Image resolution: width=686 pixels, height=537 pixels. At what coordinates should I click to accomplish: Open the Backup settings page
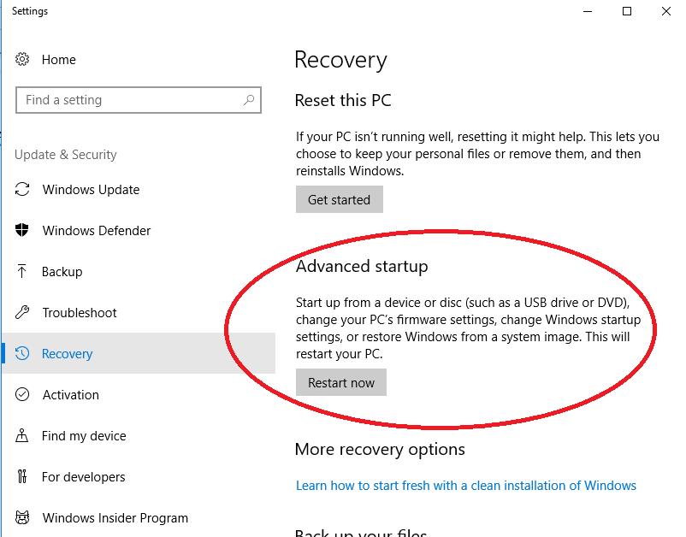click(x=62, y=272)
